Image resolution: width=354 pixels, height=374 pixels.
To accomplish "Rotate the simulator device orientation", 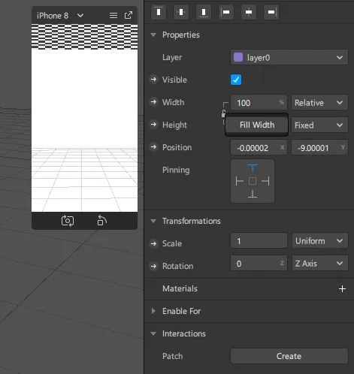I will click(x=102, y=221).
